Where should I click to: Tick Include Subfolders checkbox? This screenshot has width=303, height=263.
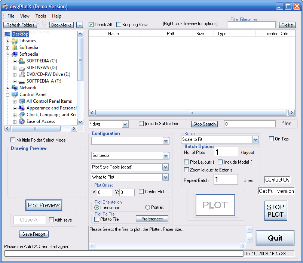pos(141,124)
